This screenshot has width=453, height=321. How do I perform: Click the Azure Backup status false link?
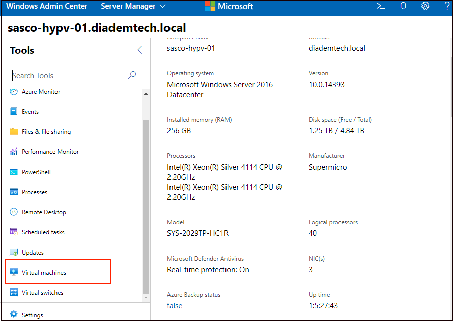tap(175, 306)
